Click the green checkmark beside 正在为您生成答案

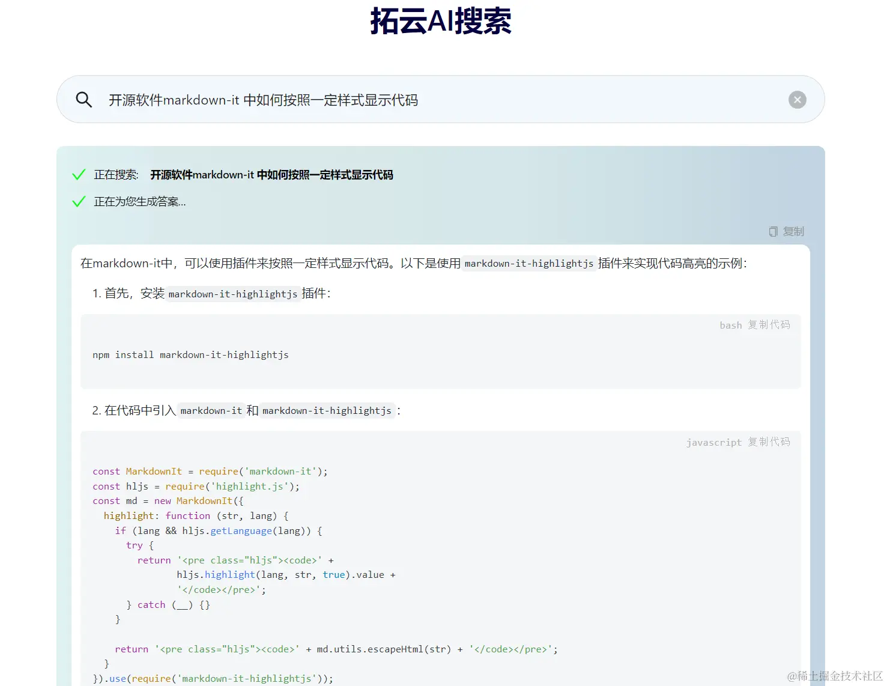78,201
